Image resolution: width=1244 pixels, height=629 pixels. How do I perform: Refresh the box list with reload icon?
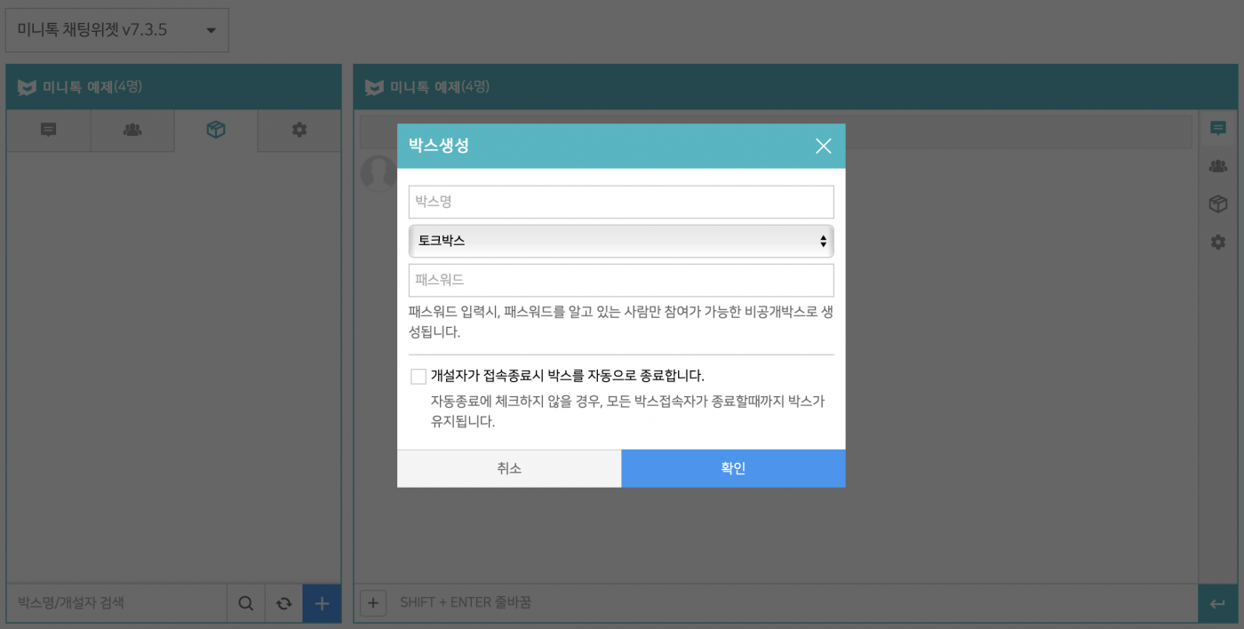(283, 603)
